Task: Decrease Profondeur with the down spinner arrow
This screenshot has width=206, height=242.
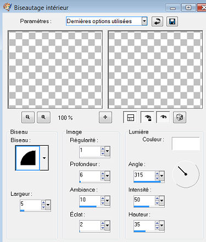Action: (x=103, y=178)
